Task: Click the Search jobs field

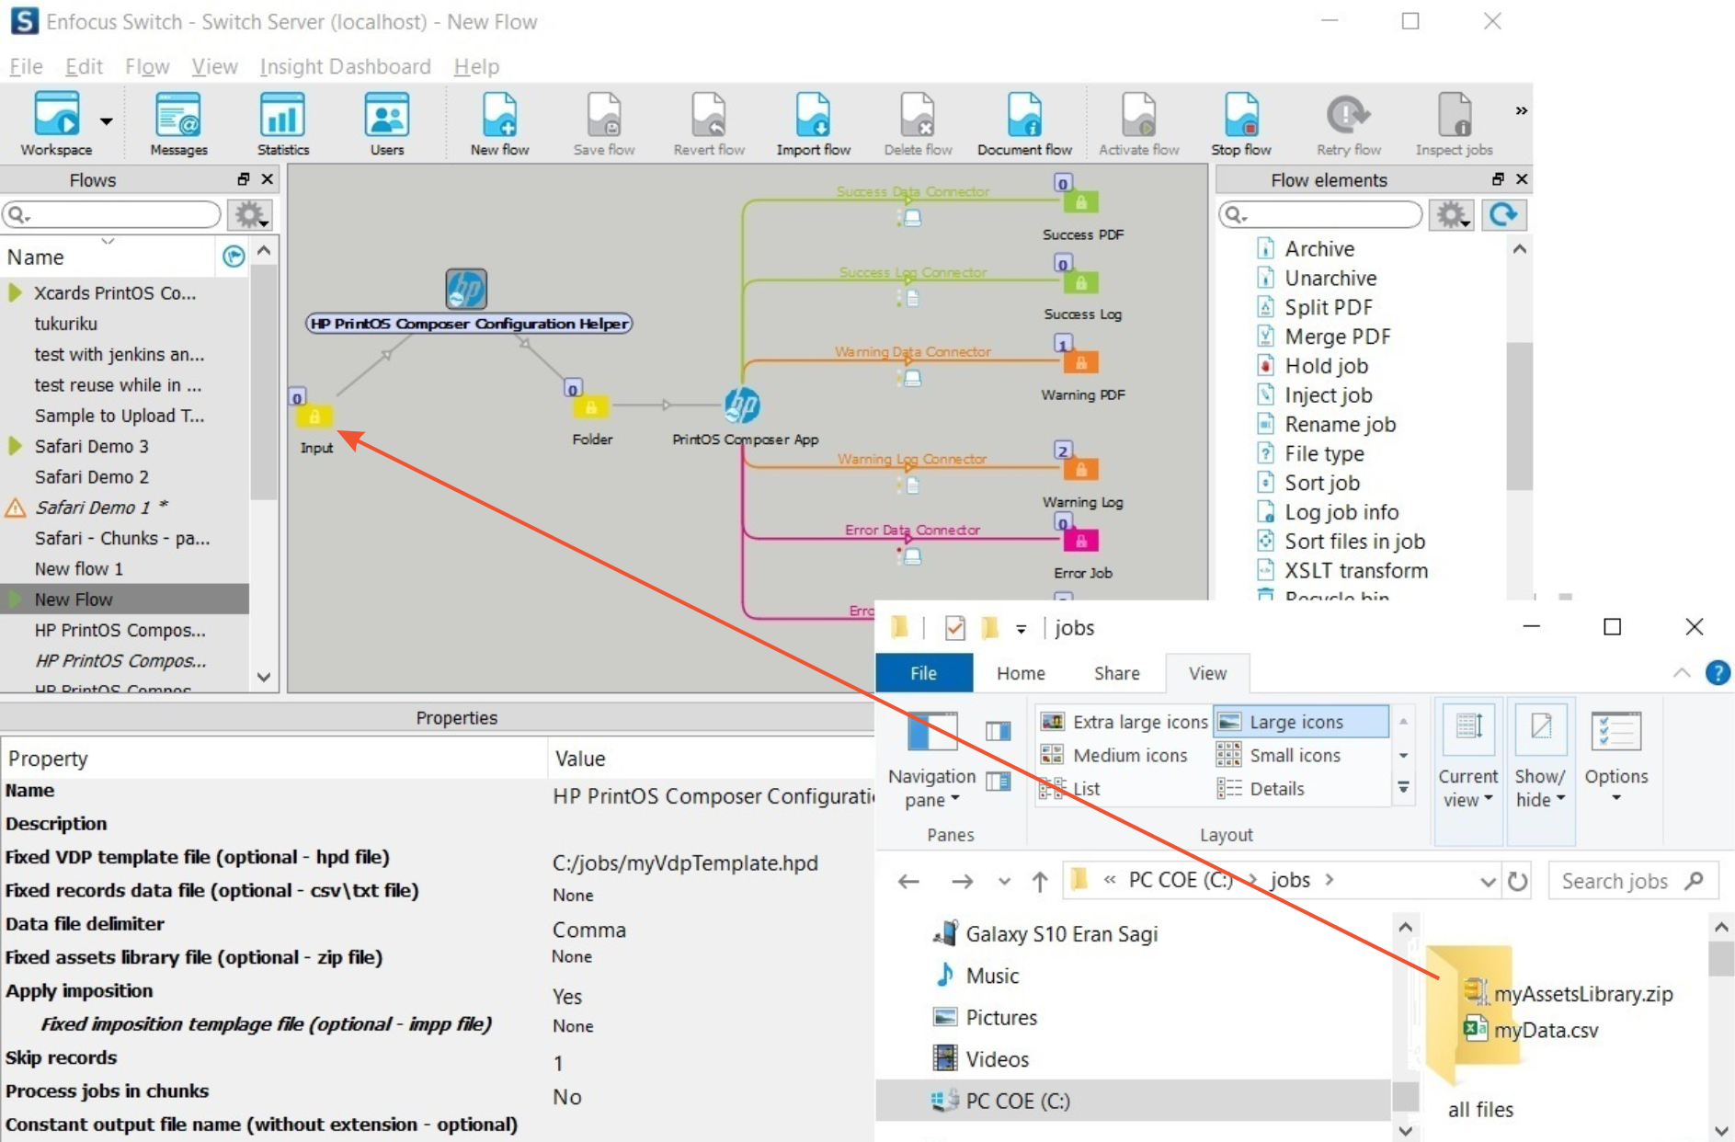Action: coord(1633,881)
